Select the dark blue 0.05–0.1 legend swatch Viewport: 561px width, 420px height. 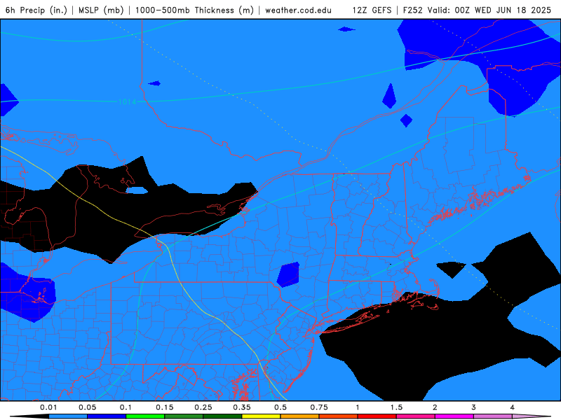point(107,416)
